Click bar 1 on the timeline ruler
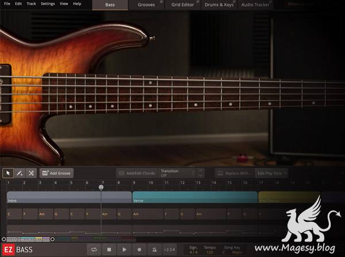The width and height of the screenshot is (345, 257). click(9, 183)
